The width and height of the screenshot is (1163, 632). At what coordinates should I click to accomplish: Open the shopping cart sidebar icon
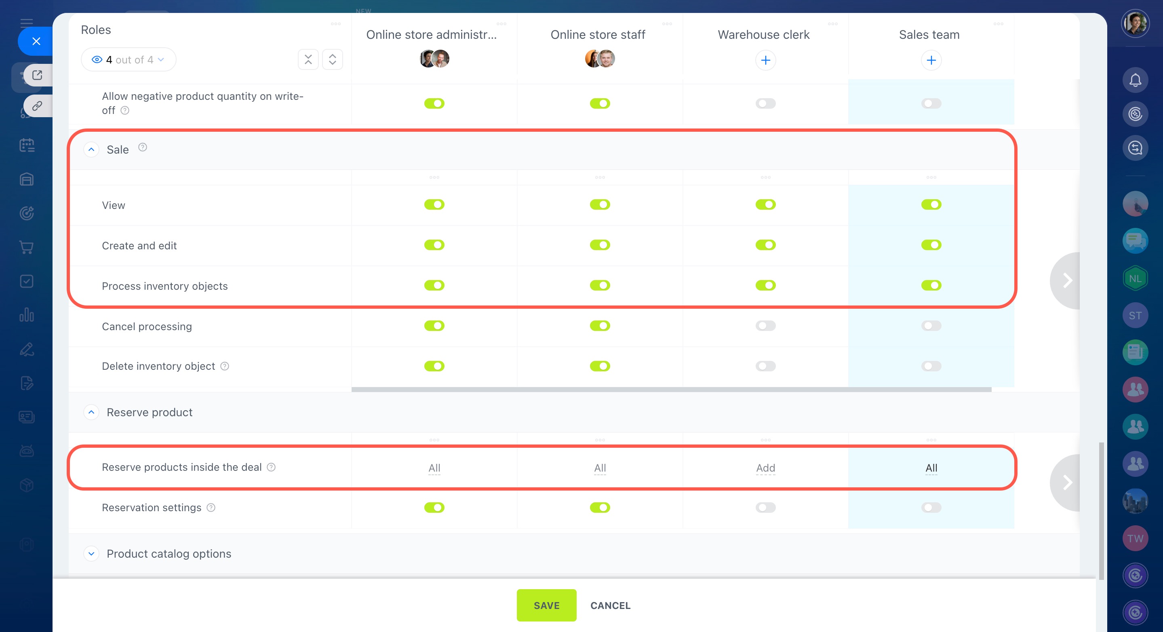(x=27, y=247)
